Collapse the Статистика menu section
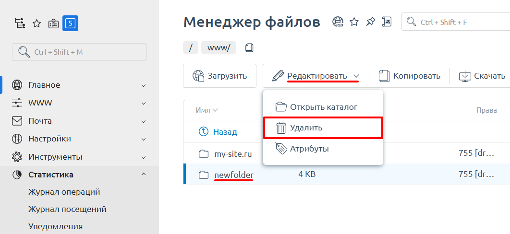Image resolution: width=510 pixels, height=234 pixels. (x=144, y=175)
